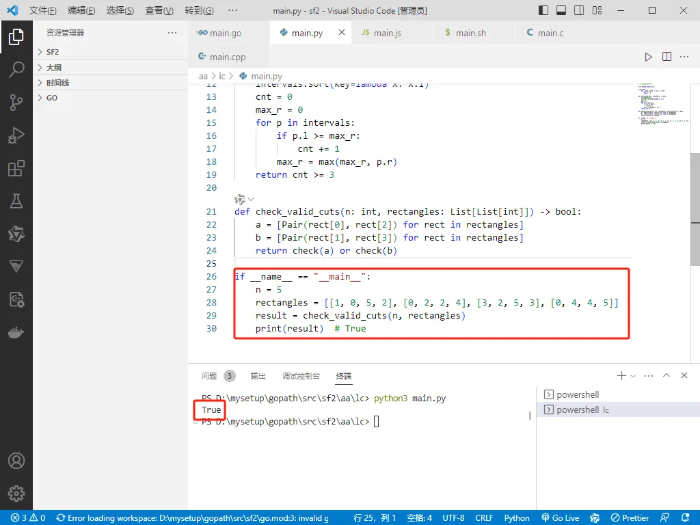Screen dimensions: 700x525
Task: Close the main.py tab
Action: coord(342,32)
